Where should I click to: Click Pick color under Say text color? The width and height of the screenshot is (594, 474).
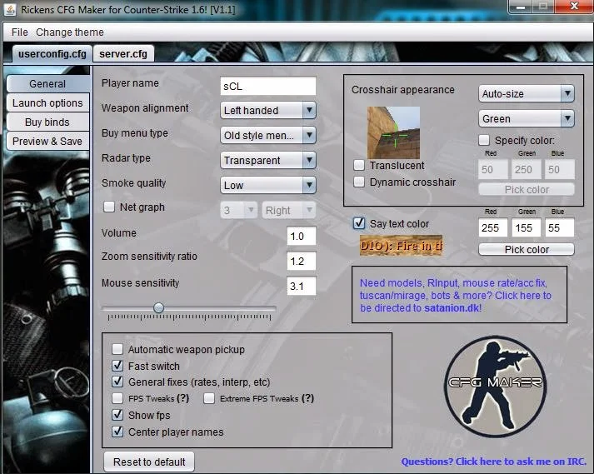point(527,249)
